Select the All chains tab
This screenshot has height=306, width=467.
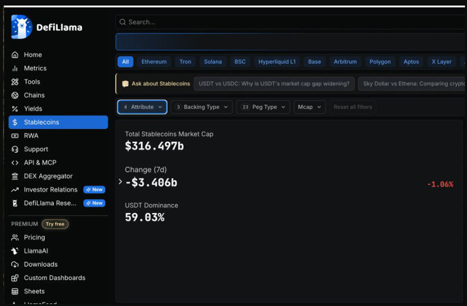125,62
